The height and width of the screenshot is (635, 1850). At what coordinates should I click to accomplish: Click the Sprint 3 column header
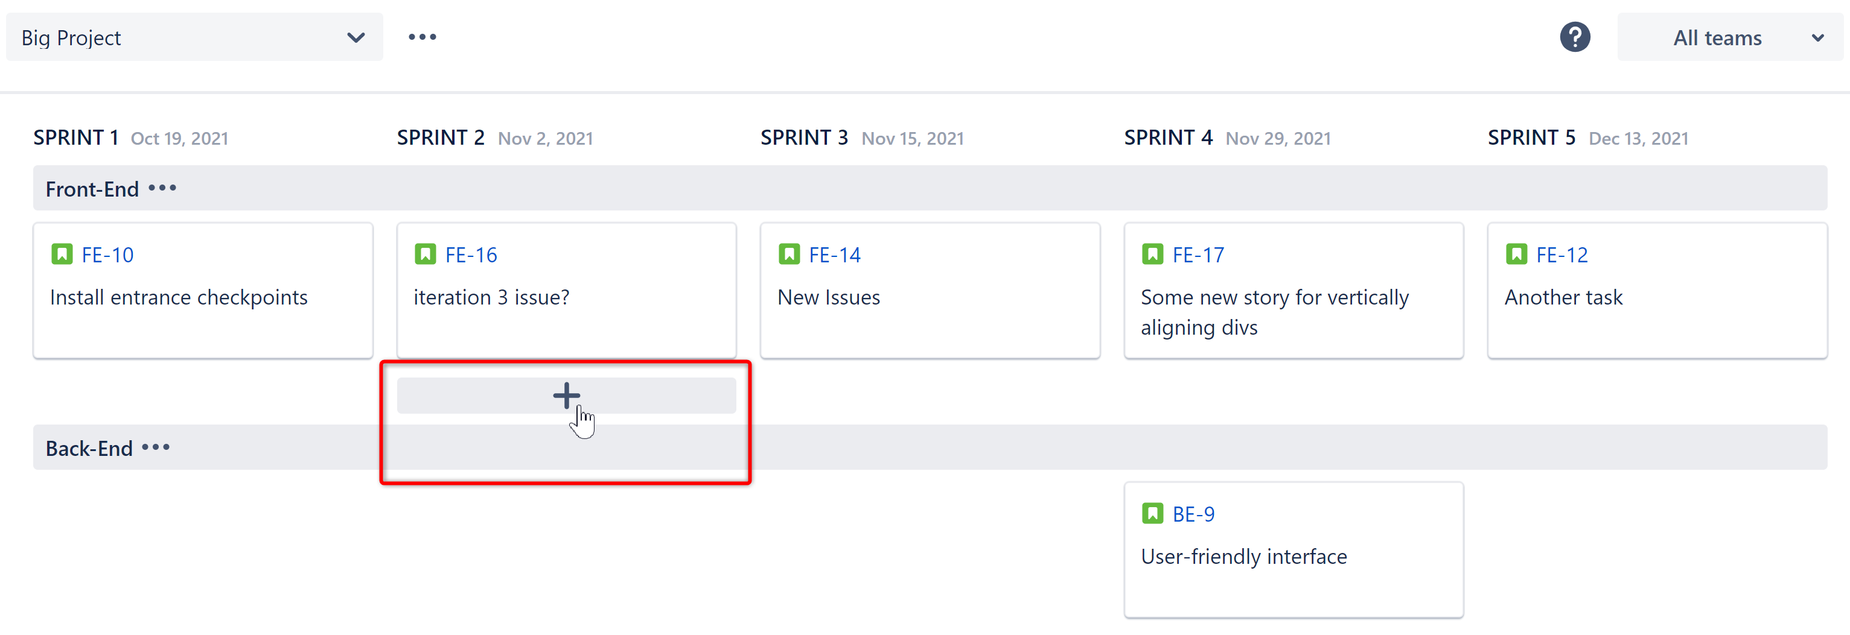pos(803,137)
